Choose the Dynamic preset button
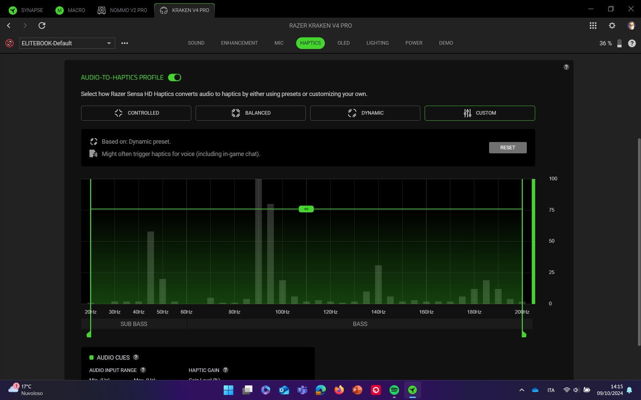The width and height of the screenshot is (641, 400). point(365,113)
